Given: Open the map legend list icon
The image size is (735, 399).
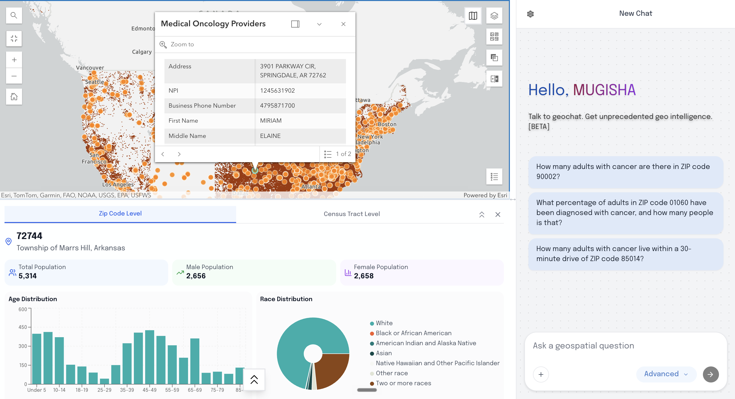Looking at the screenshot, I should (x=494, y=177).
